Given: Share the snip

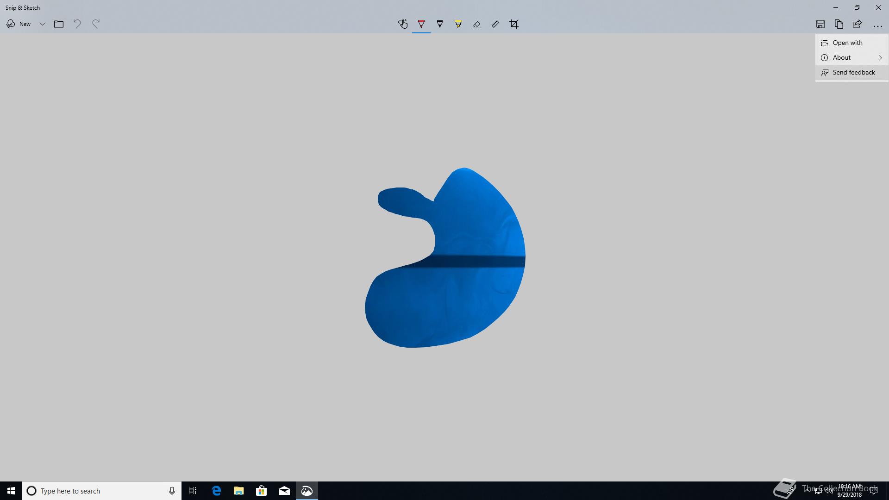Looking at the screenshot, I should tap(858, 24).
